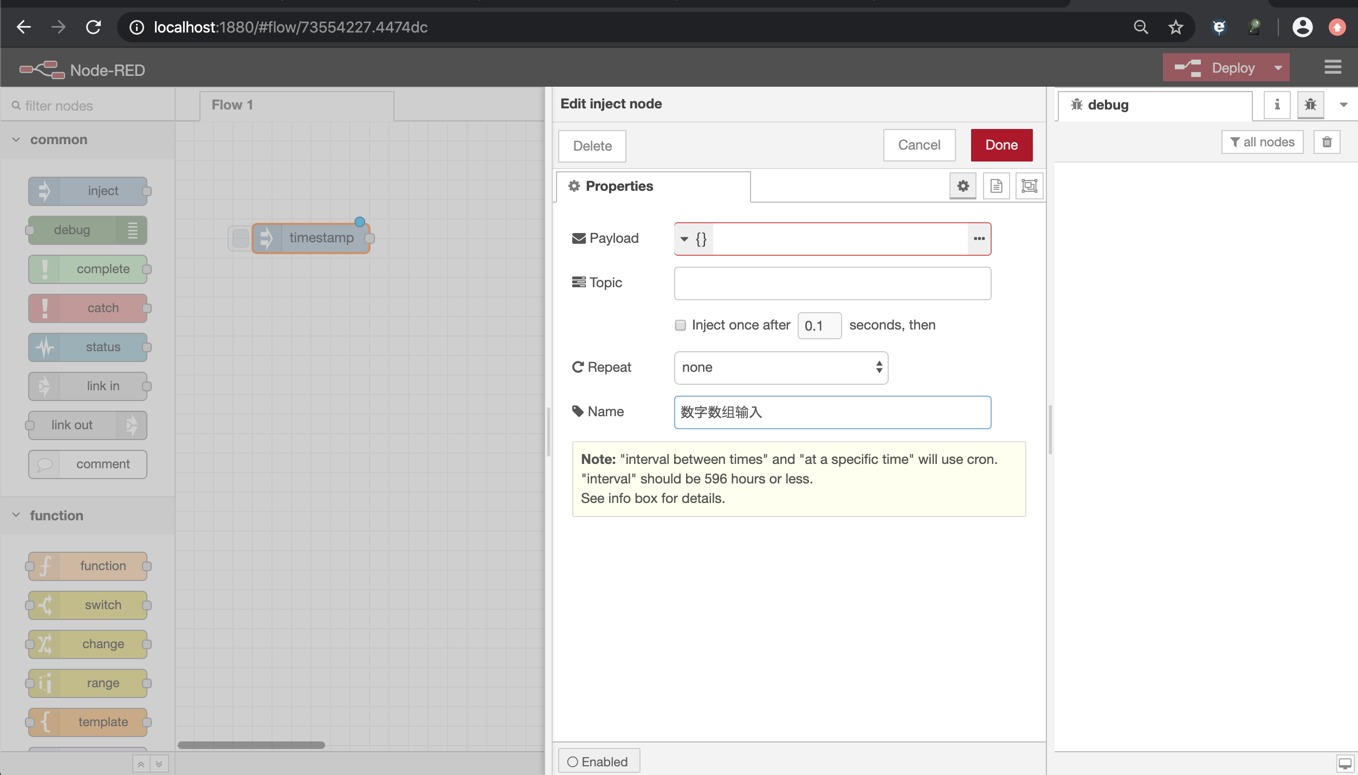
Task: Bookmark this page with star icon
Action: (x=1175, y=27)
